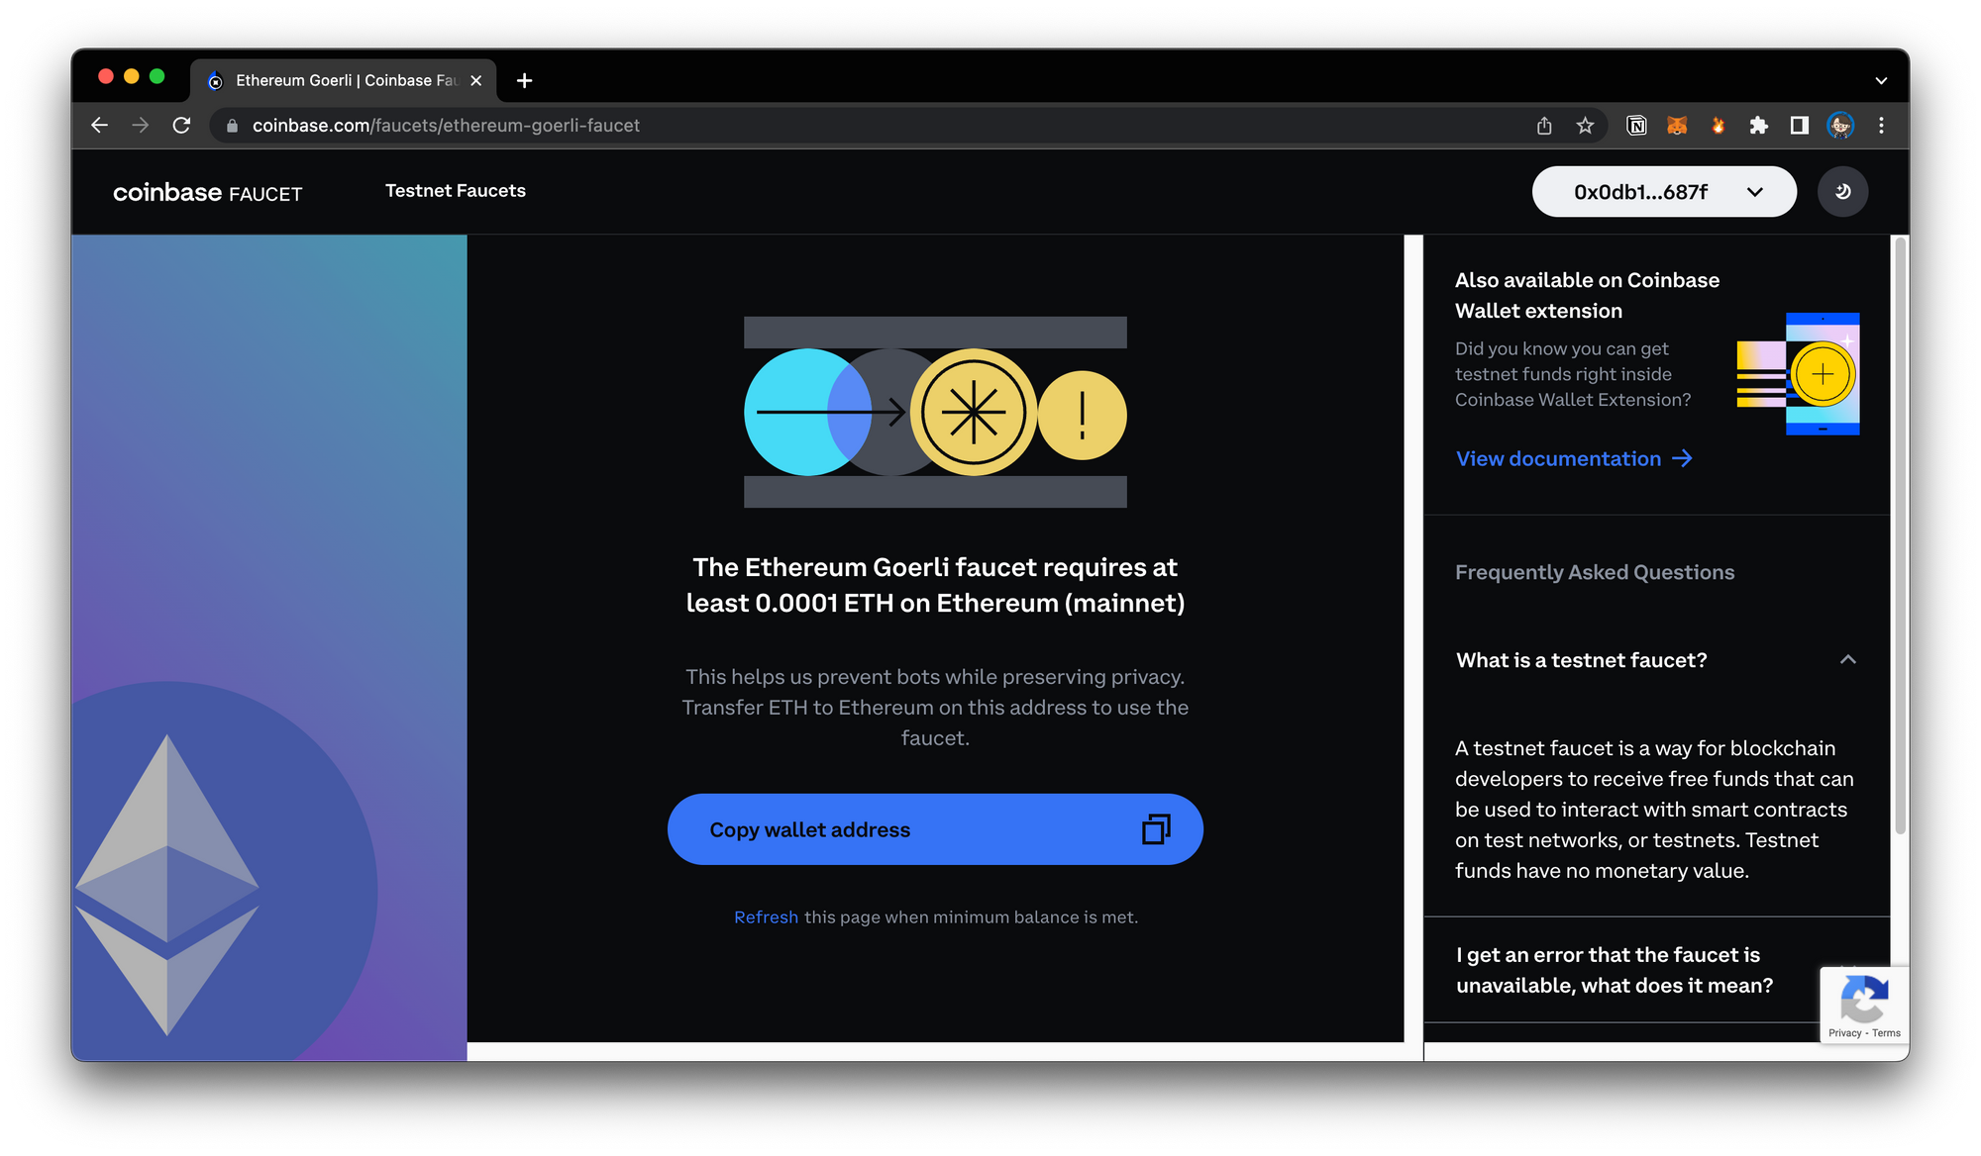
Task: Open the MetaMask fox extension
Action: pos(1677,126)
